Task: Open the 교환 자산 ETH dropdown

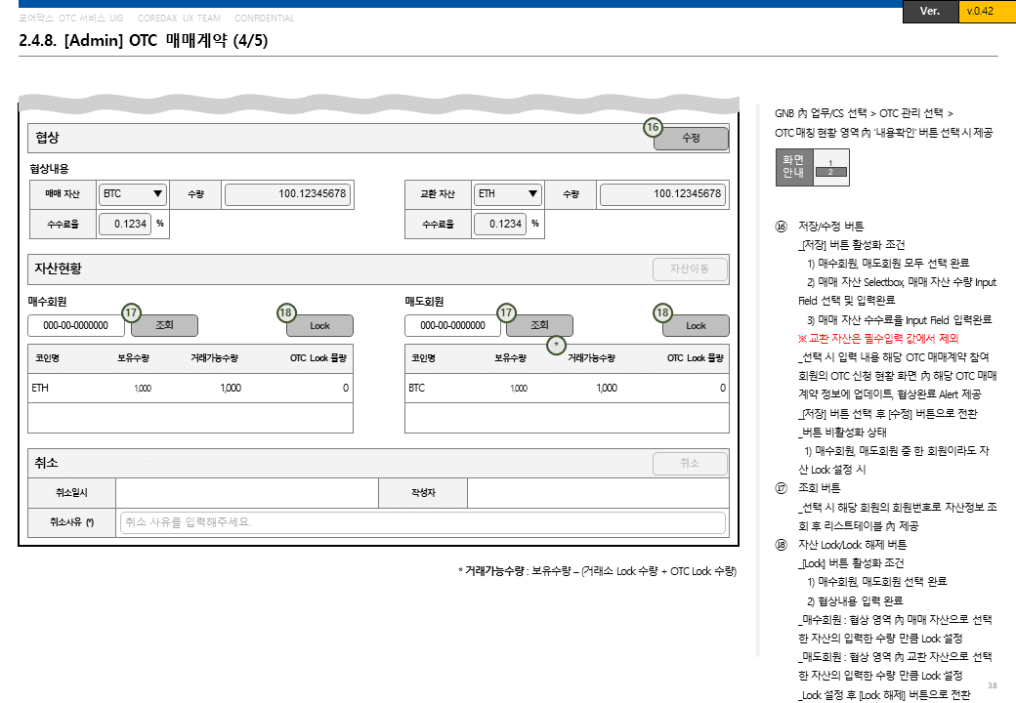Action: coord(507,194)
